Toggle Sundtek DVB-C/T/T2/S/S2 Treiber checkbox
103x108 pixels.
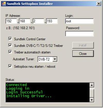[10, 45]
